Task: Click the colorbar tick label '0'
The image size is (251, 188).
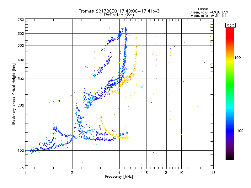Action: [235, 94]
